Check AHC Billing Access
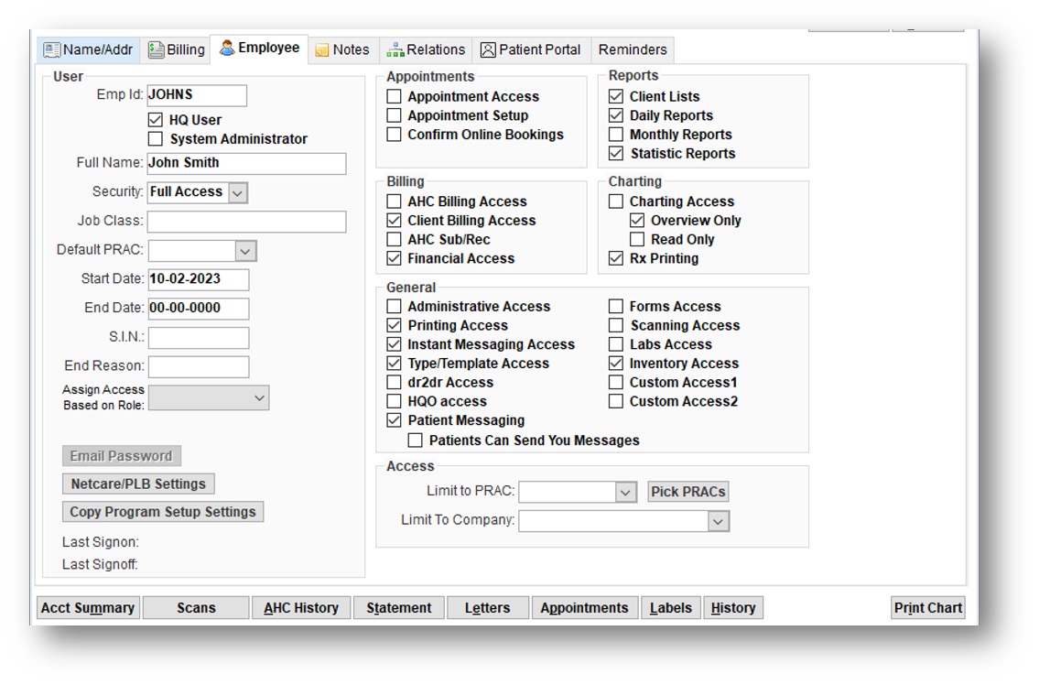Viewport: 1039px width, 685px height. pyautogui.click(x=395, y=201)
